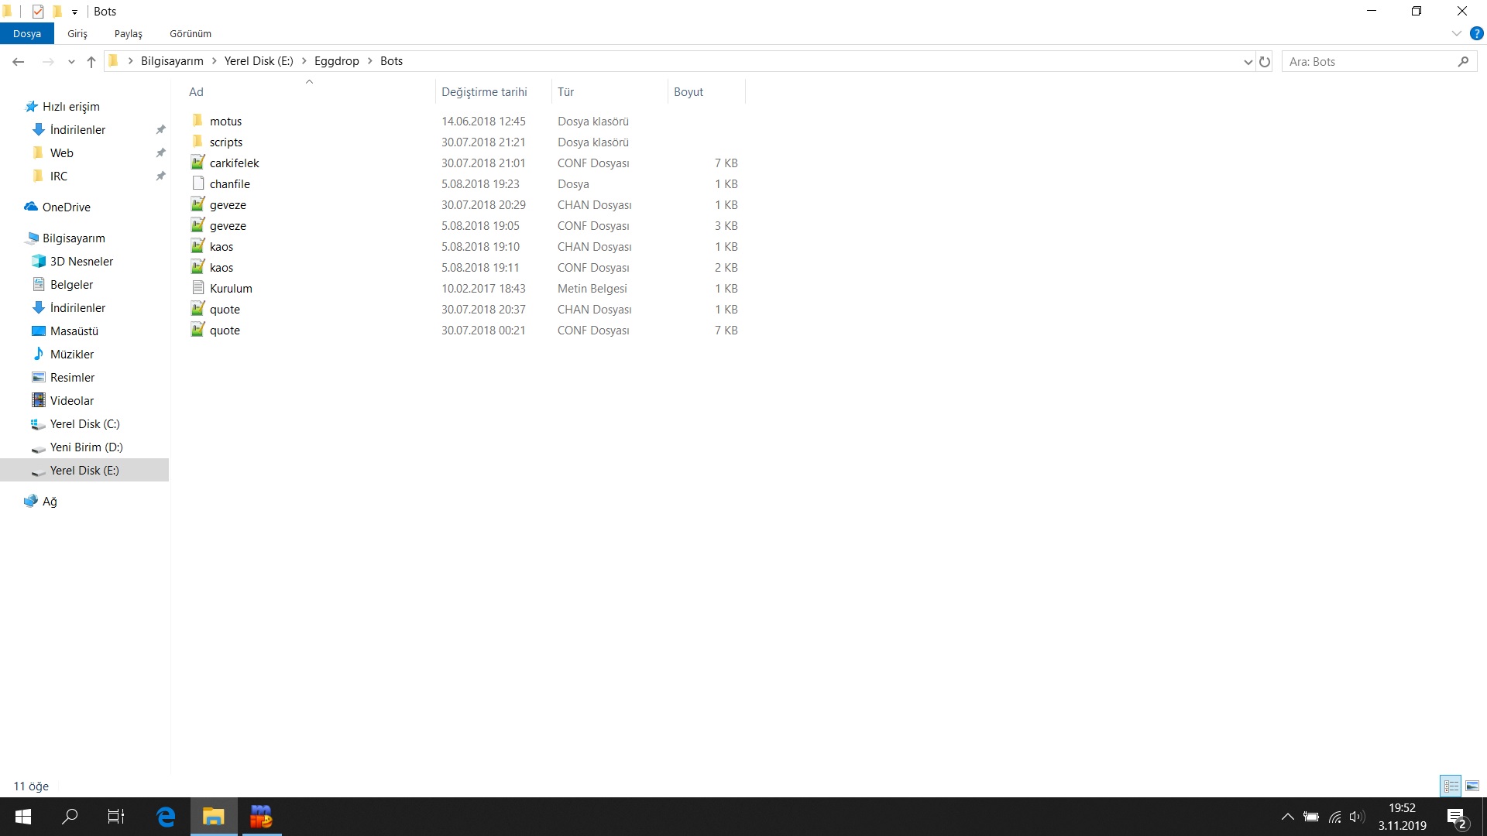This screenshot has height=836, width=1487.
Task: Open Windows Start menu
Action: (23, 817)
